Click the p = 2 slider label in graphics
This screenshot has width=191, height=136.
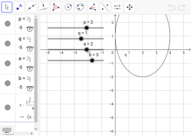click(88, 22)
